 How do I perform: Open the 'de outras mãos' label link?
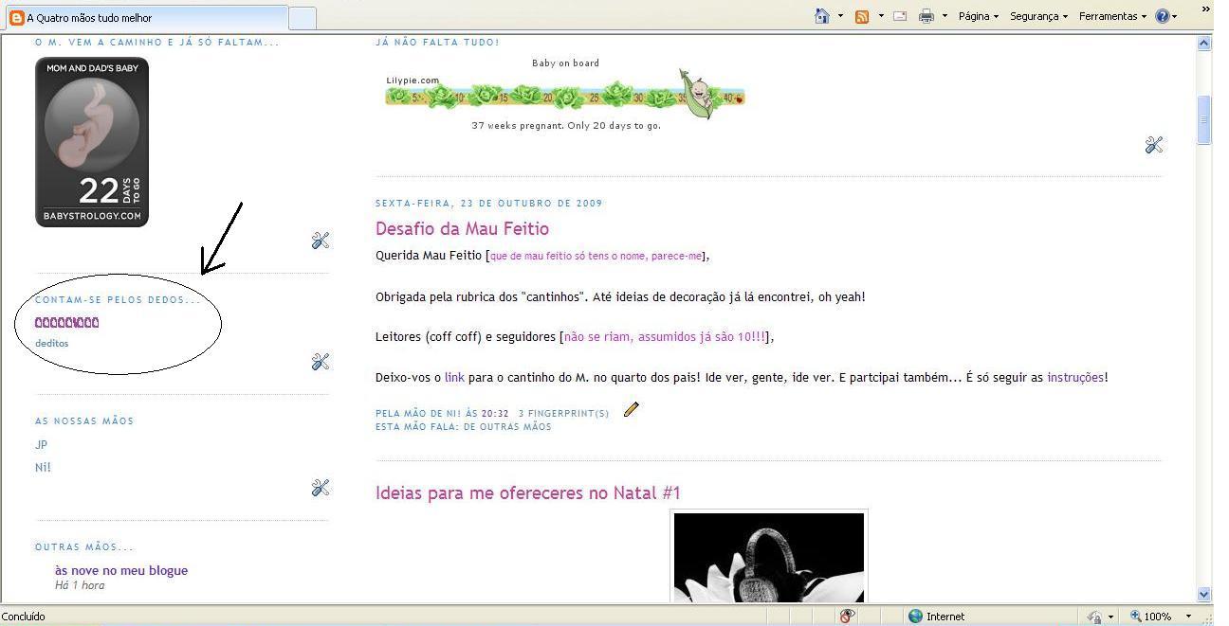coord(507,426)
